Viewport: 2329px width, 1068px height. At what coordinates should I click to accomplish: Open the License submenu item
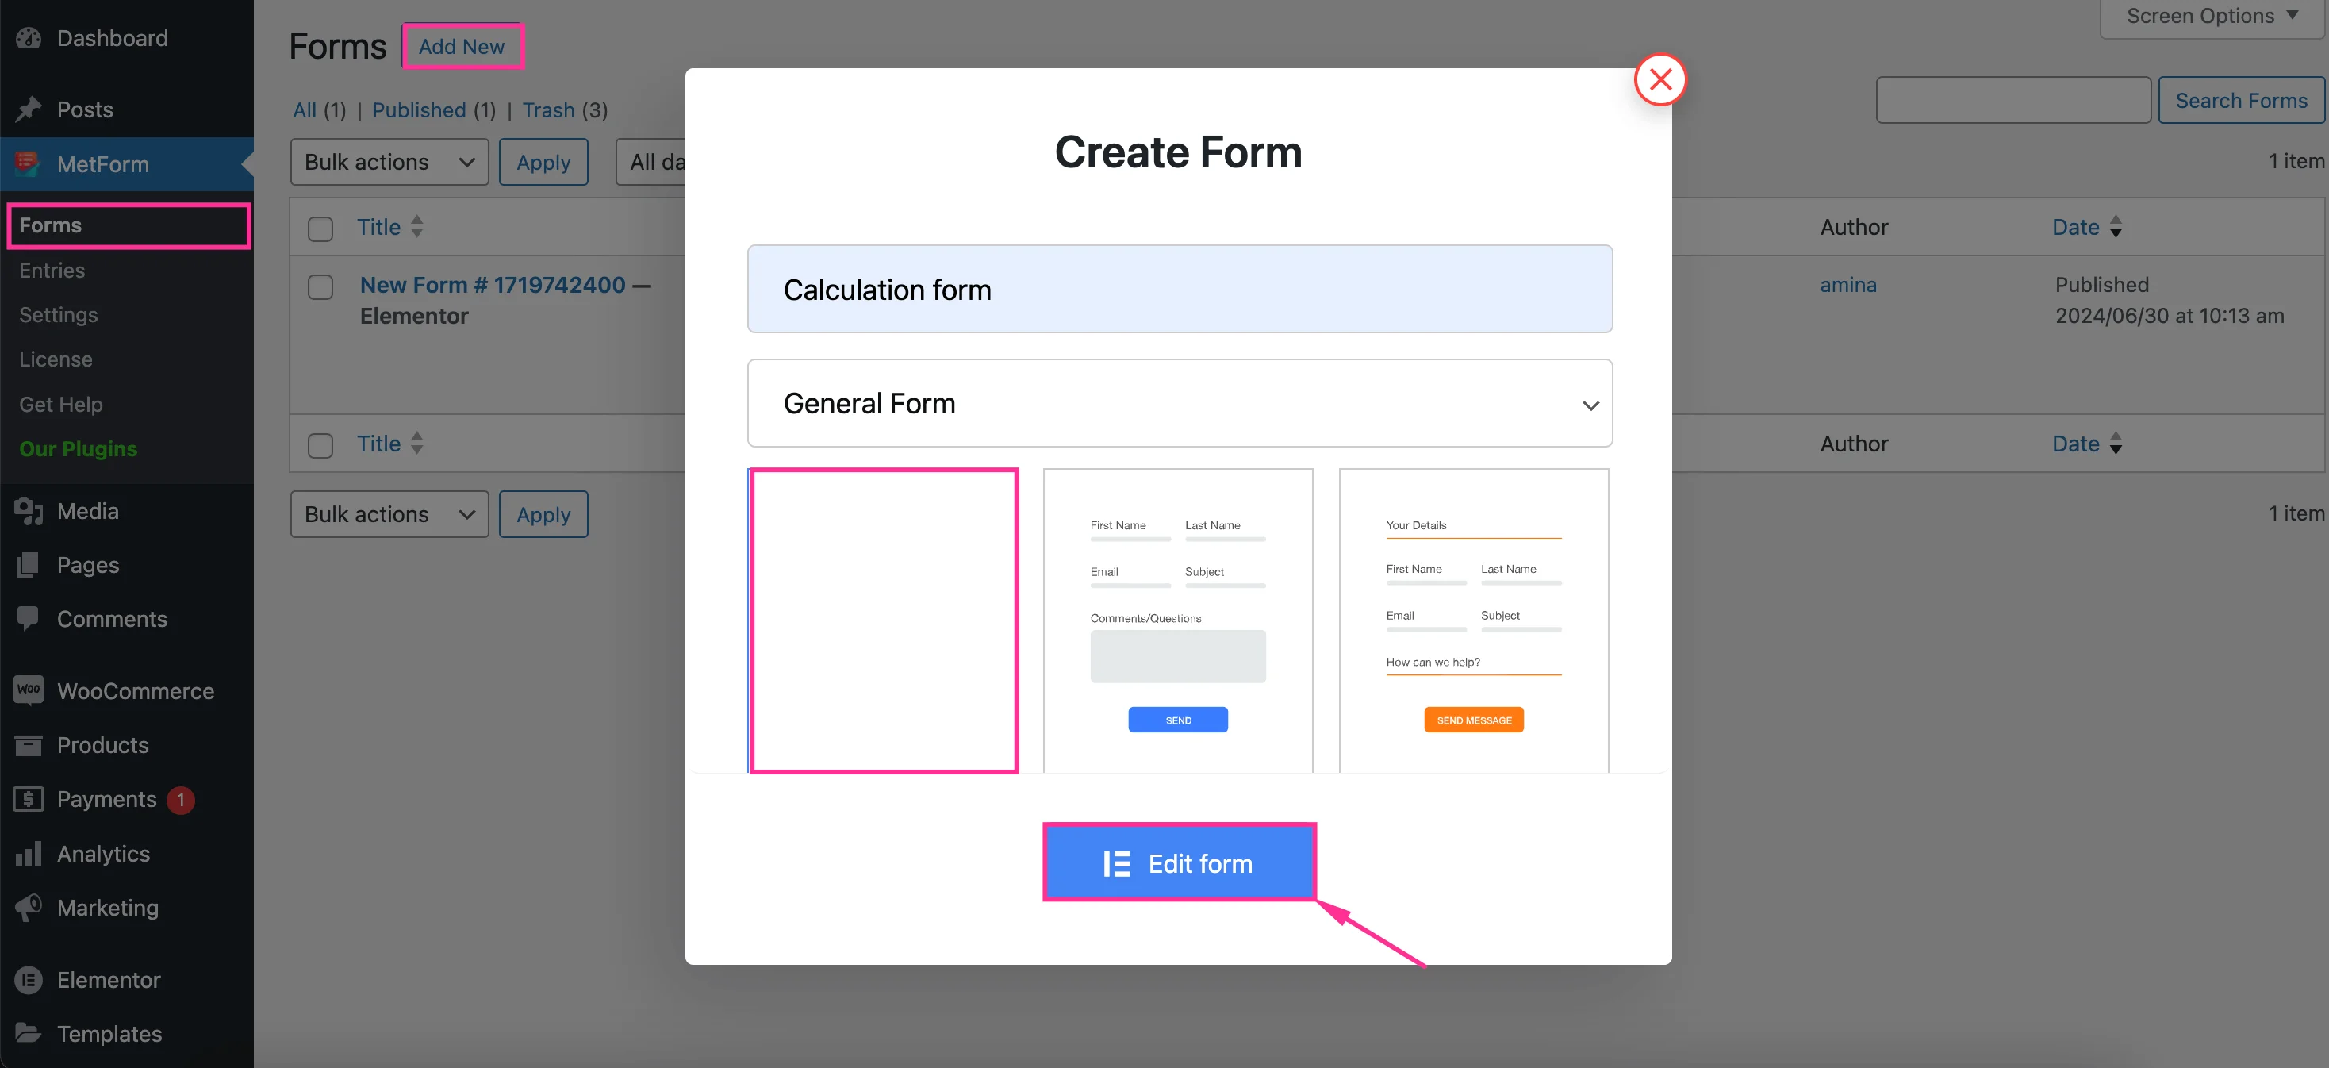pos(56,359)
